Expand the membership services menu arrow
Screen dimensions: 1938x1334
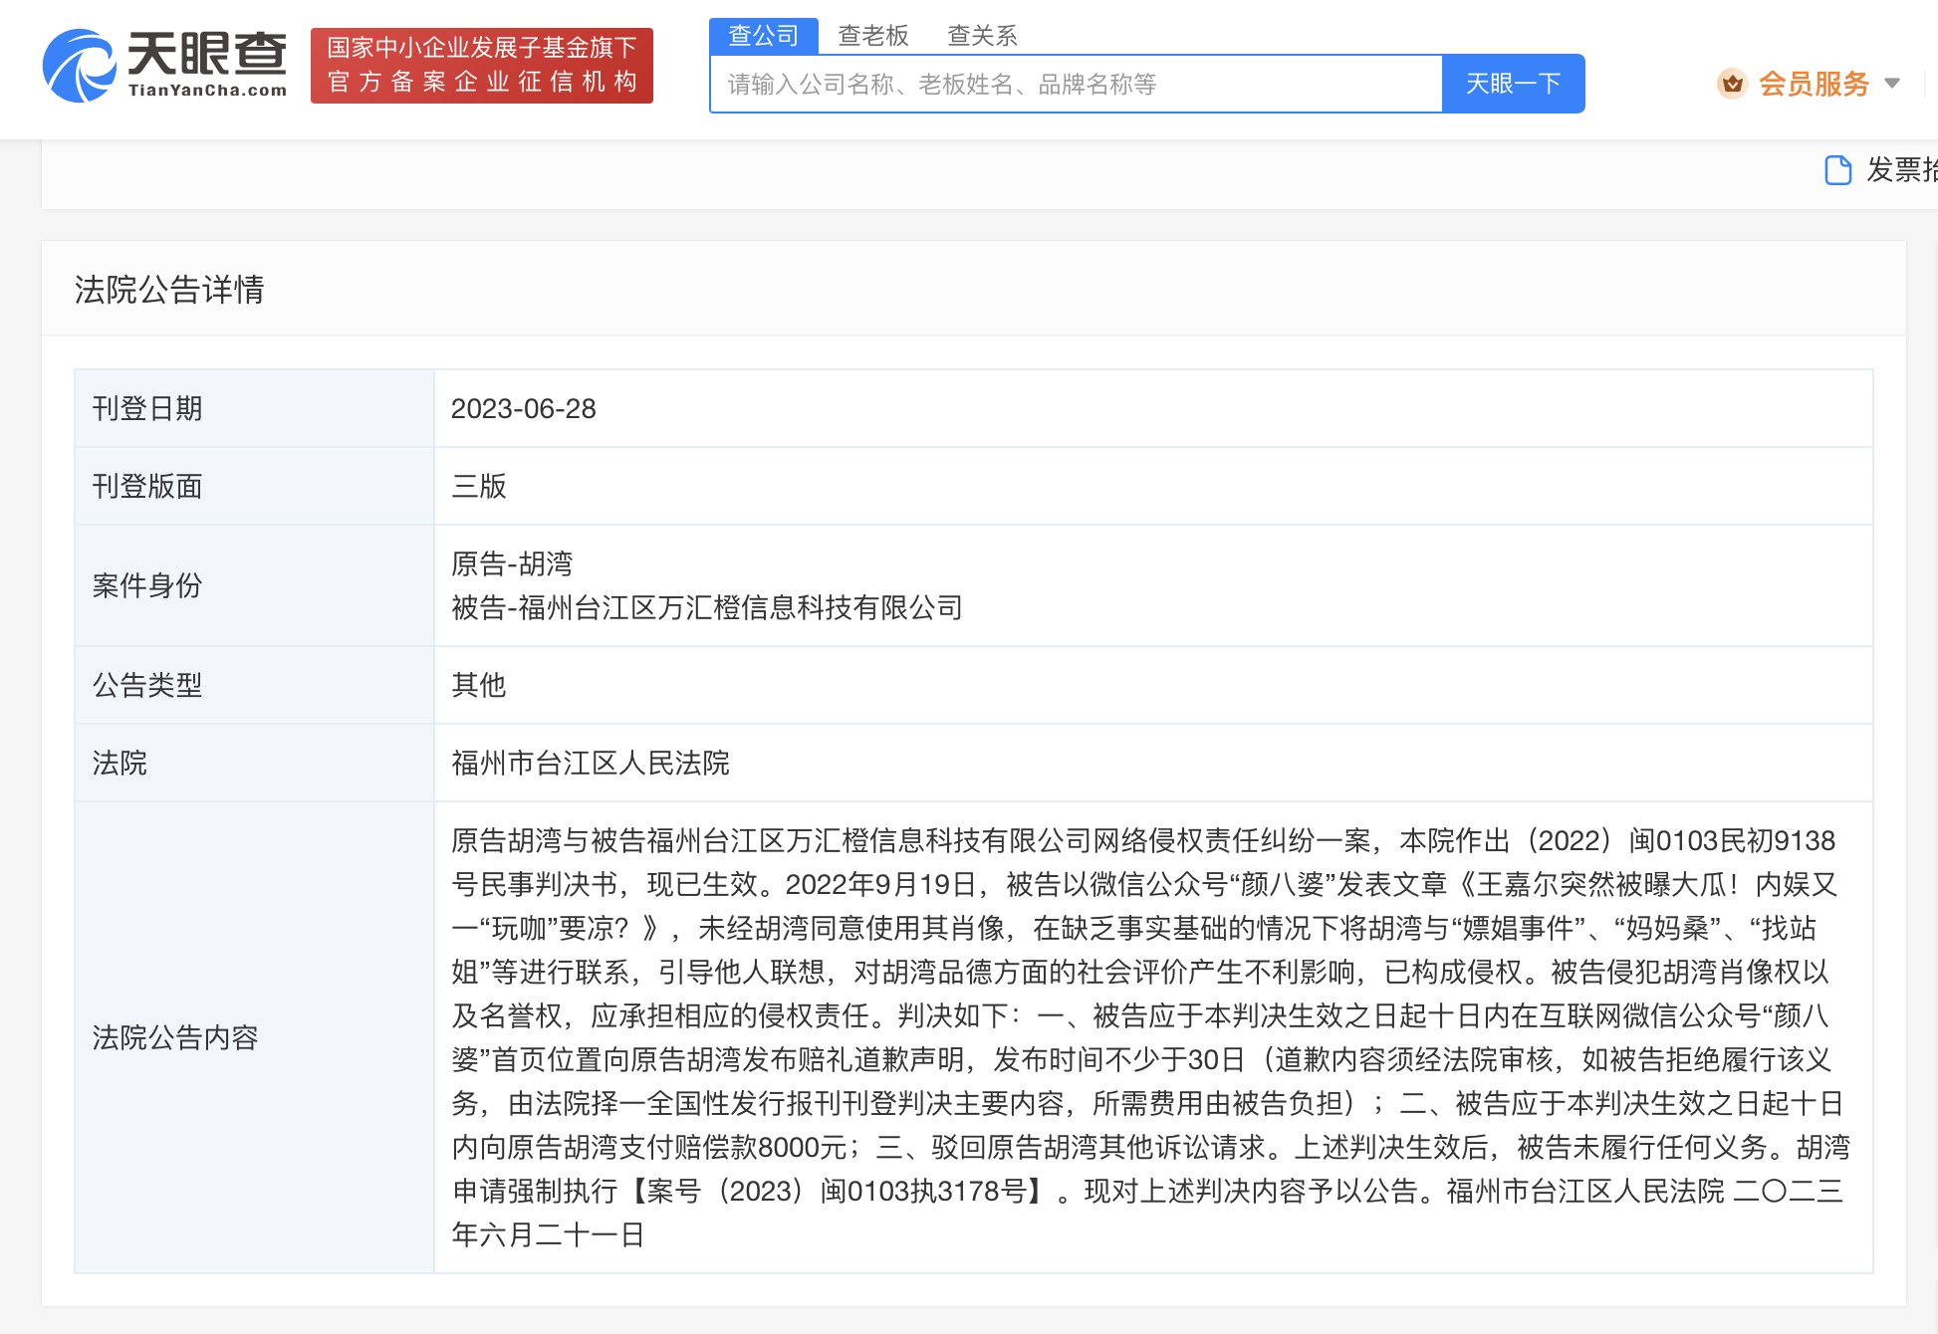pos(1892,85)
